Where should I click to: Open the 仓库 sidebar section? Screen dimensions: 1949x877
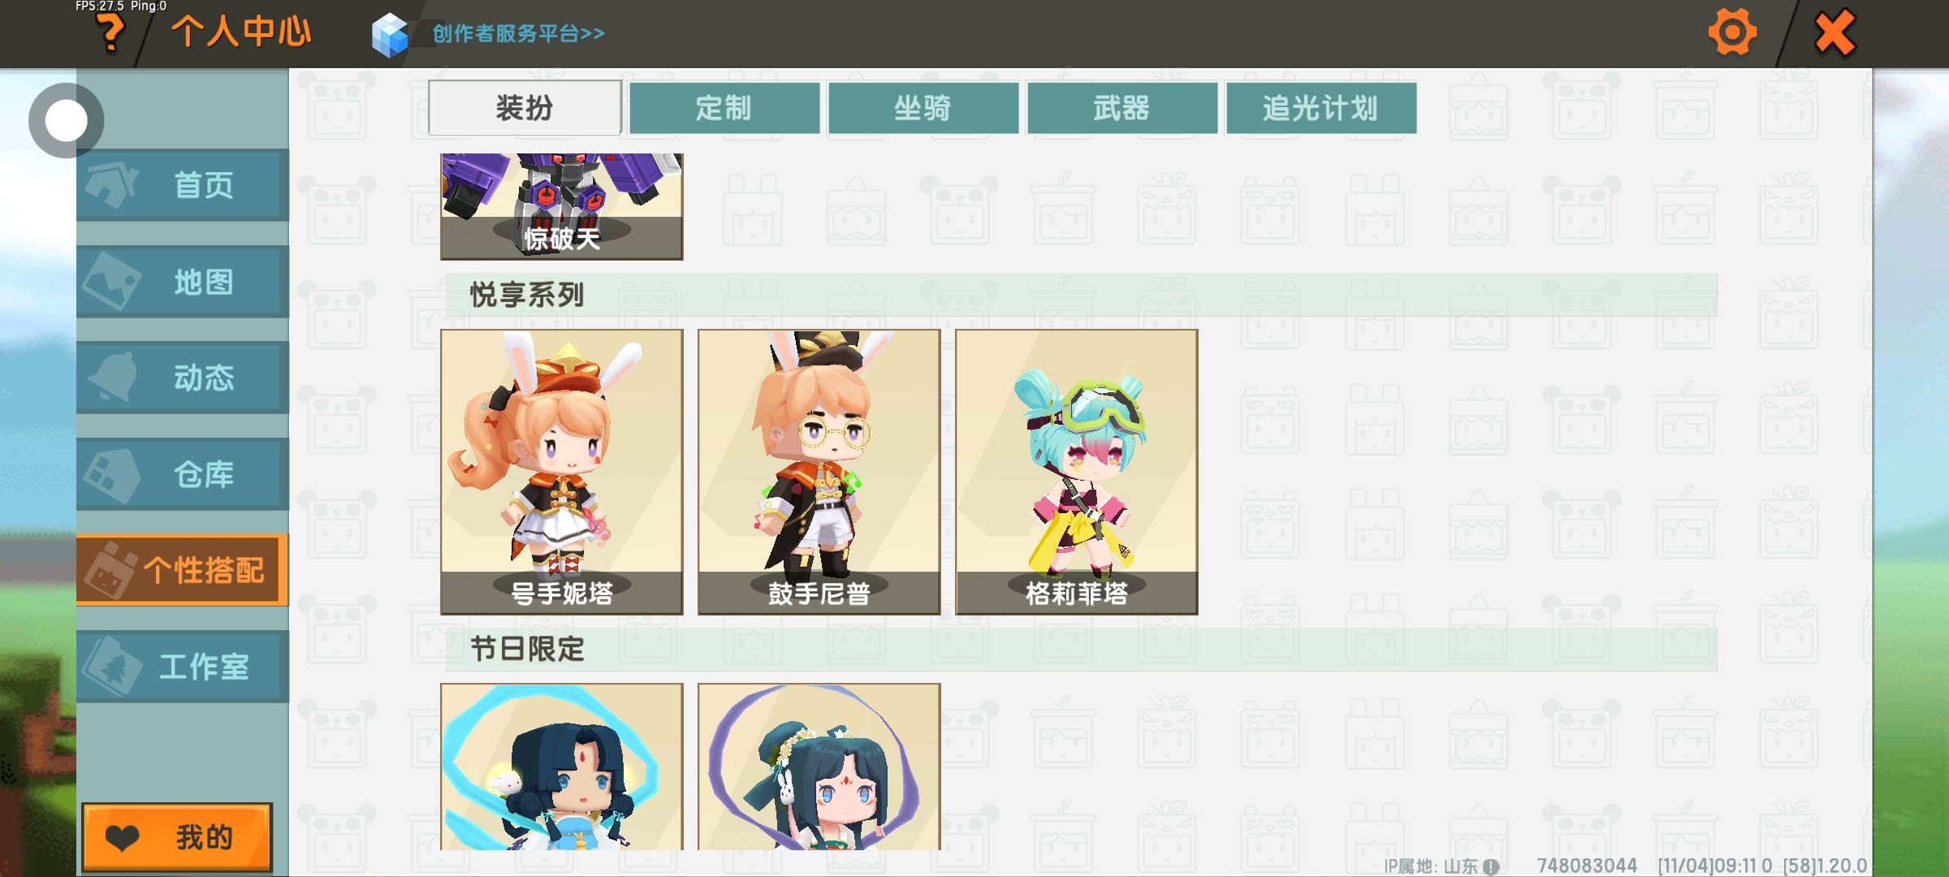[x=183, y=473]
